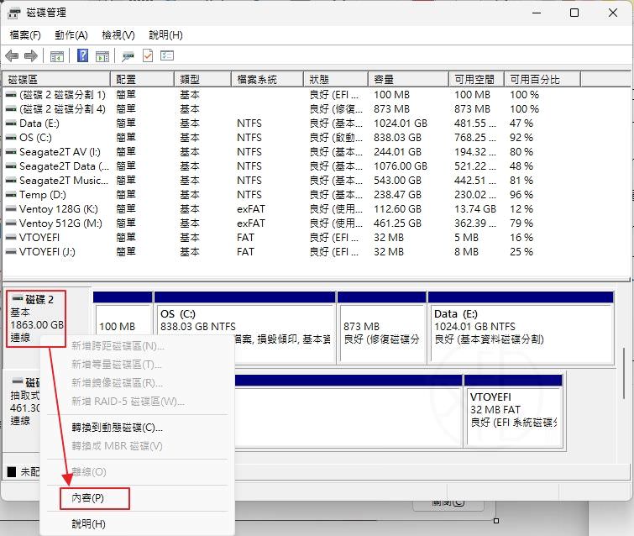The width and height of the screenshot is (634, 536).
Task: Open the 檢視(V) menu
Action: click(x=118, y=35)
